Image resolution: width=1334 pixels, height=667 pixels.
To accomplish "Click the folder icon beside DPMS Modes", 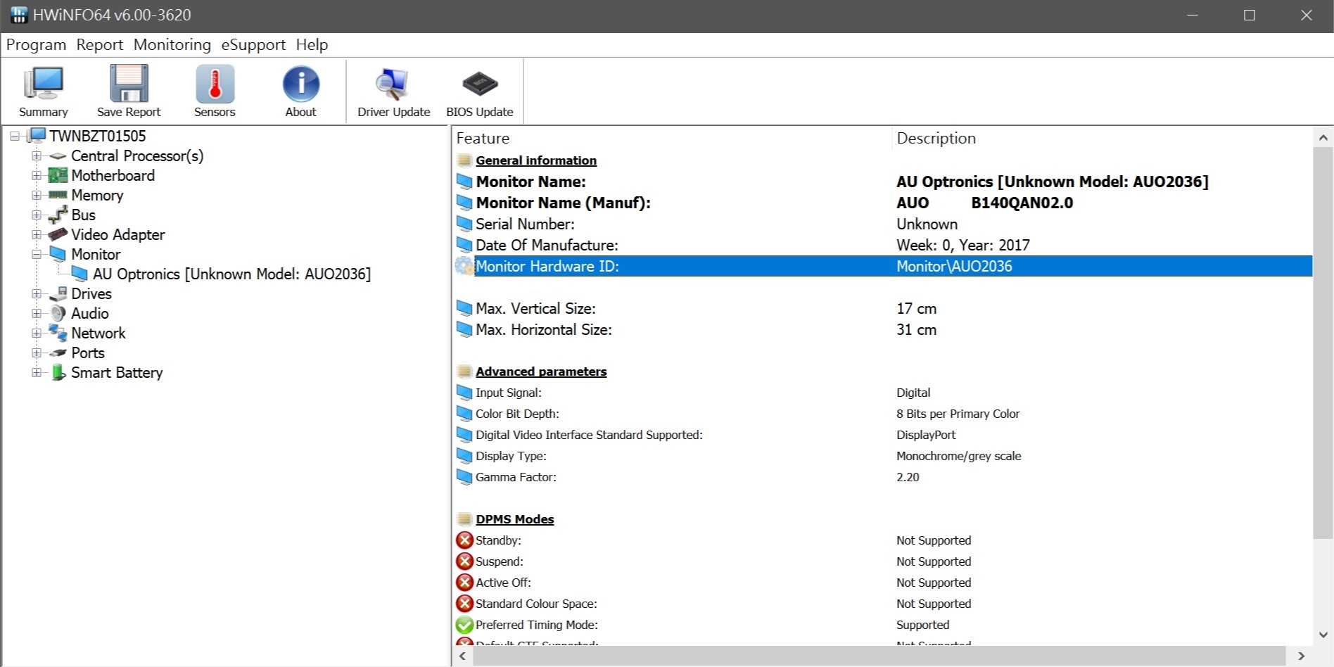I will point(464,519).
